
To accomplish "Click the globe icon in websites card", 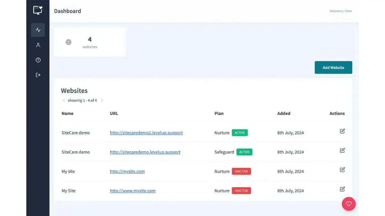I will coord(68,42).
